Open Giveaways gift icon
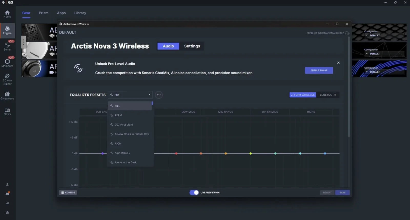The height and width of the screenshot is (220, 410). [x=7, y=96]
